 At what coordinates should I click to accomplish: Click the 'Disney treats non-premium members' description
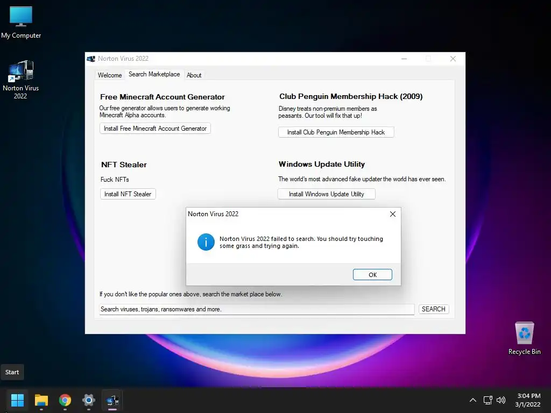tap(328, 112)
